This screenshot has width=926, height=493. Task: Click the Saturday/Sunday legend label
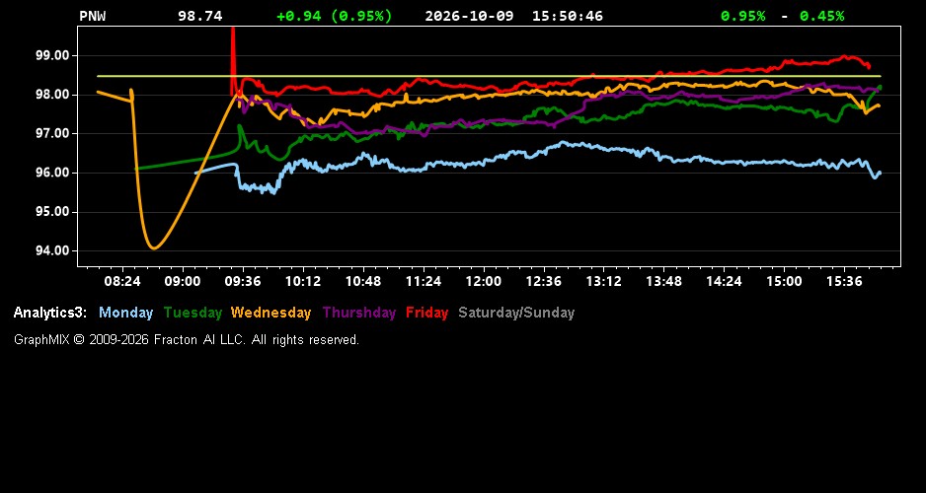tap(516, 313)
